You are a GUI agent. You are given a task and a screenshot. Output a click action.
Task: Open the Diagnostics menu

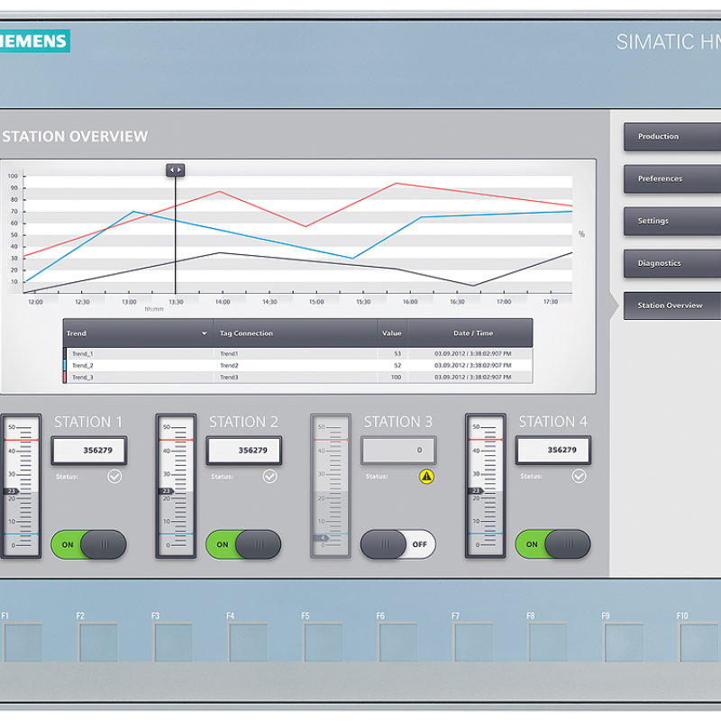coord(671,263)
